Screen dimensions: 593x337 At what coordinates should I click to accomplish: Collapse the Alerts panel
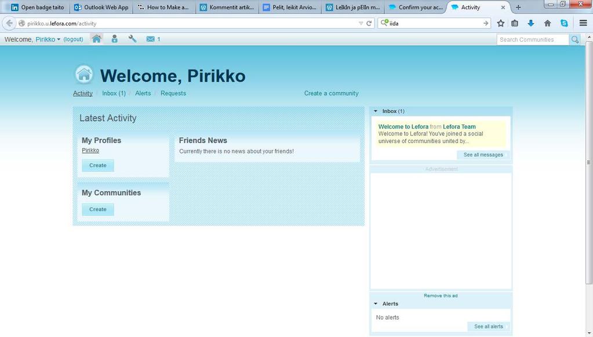(x=376, y=303)
